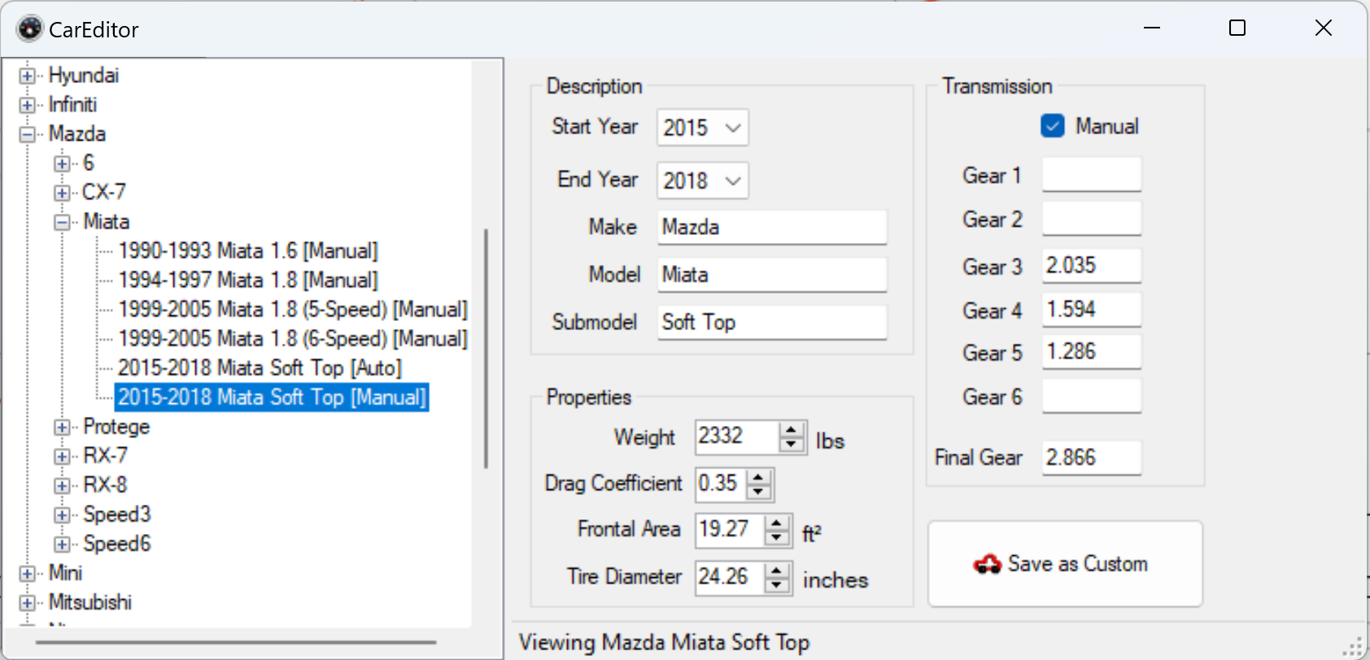
Task: Select 2015-2018 Miata Soft Top [Auto]
Action: coord(260,368)
